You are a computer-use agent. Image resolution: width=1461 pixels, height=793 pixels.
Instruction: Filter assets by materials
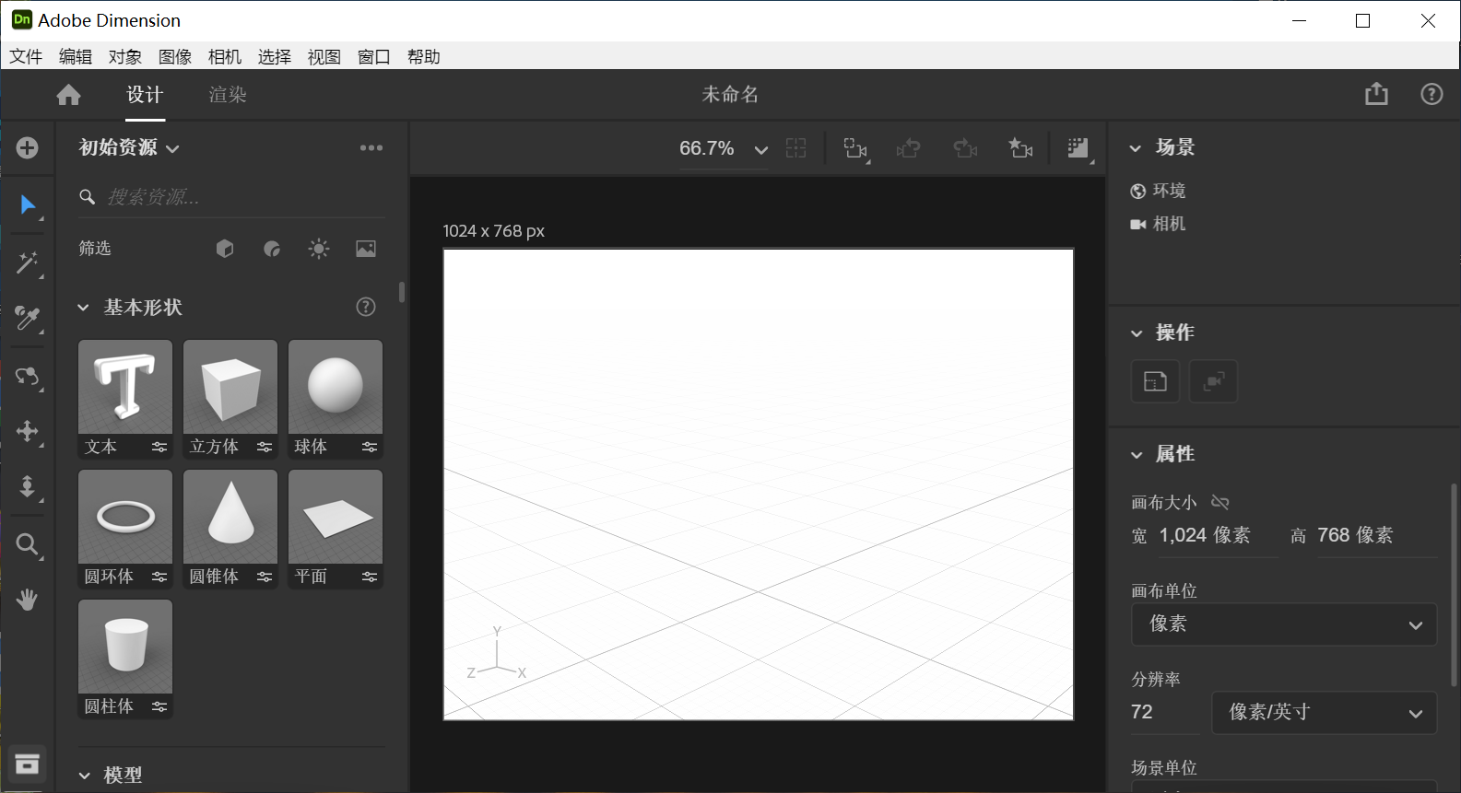[x=272, y=249]
